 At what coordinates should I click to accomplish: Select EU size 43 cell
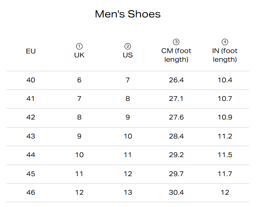tap(31, 136)
